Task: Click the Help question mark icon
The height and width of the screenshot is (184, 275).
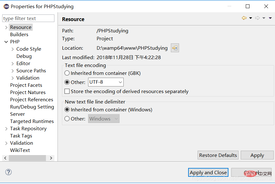Action: pos(8,172)
